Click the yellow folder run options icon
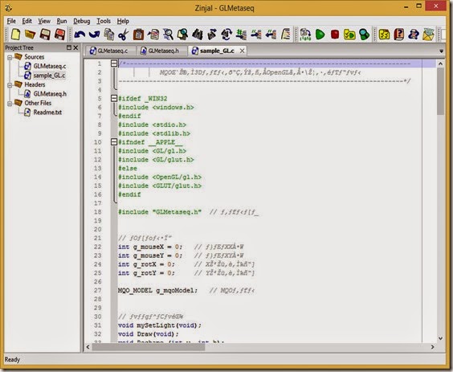The height and width of the screenshot is (372, 453). tap(349, 35)
